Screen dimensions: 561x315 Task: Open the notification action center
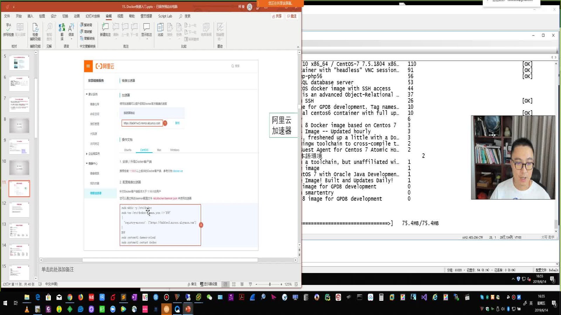point(554,303)
